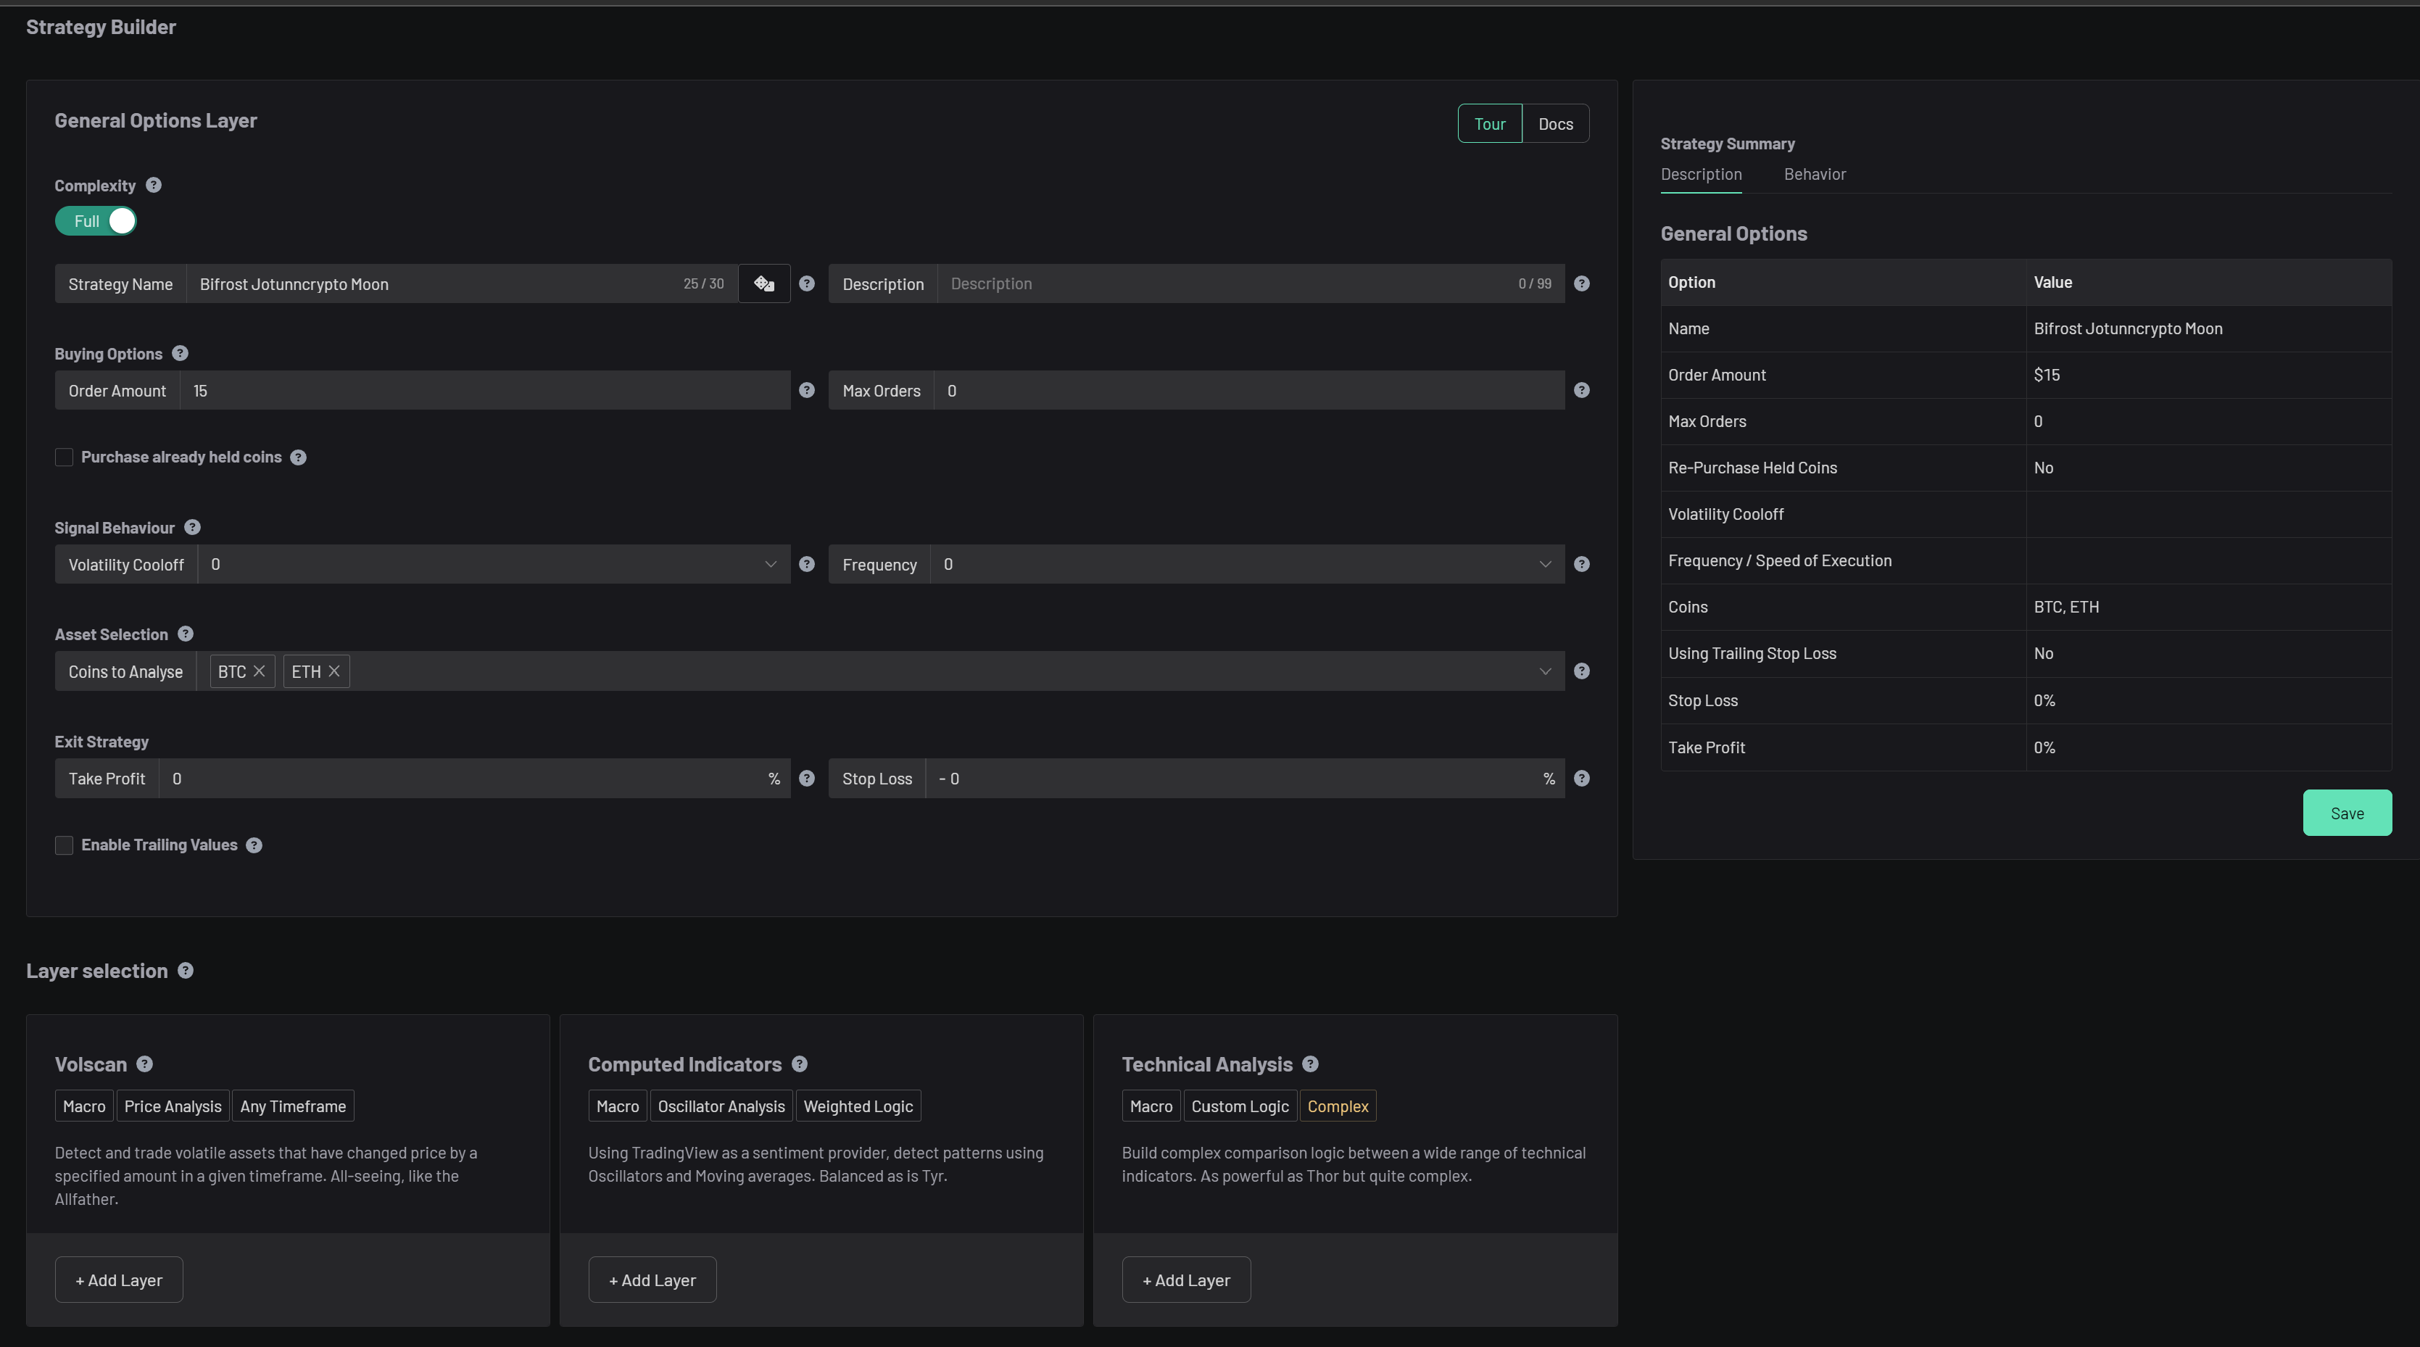Click Buying Options help icon
Viewport: 2420px width, 1347px height.
(181, 353)
